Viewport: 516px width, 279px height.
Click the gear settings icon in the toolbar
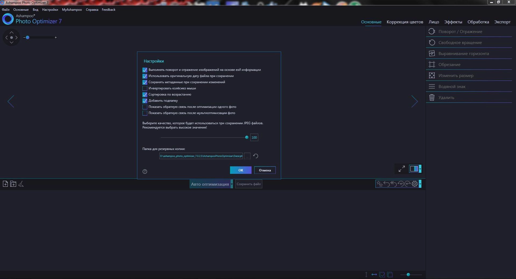(415, 184)
